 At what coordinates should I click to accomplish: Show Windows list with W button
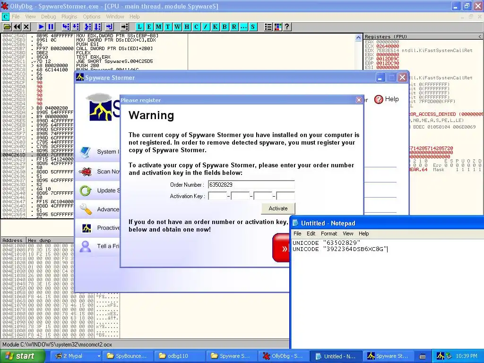178,27
